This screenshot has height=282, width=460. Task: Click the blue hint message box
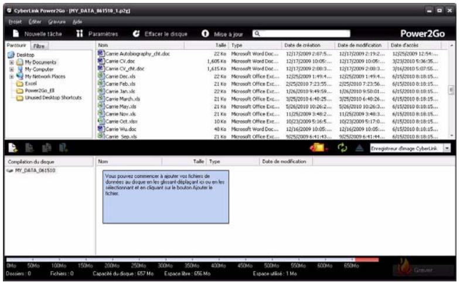(166, 197)
